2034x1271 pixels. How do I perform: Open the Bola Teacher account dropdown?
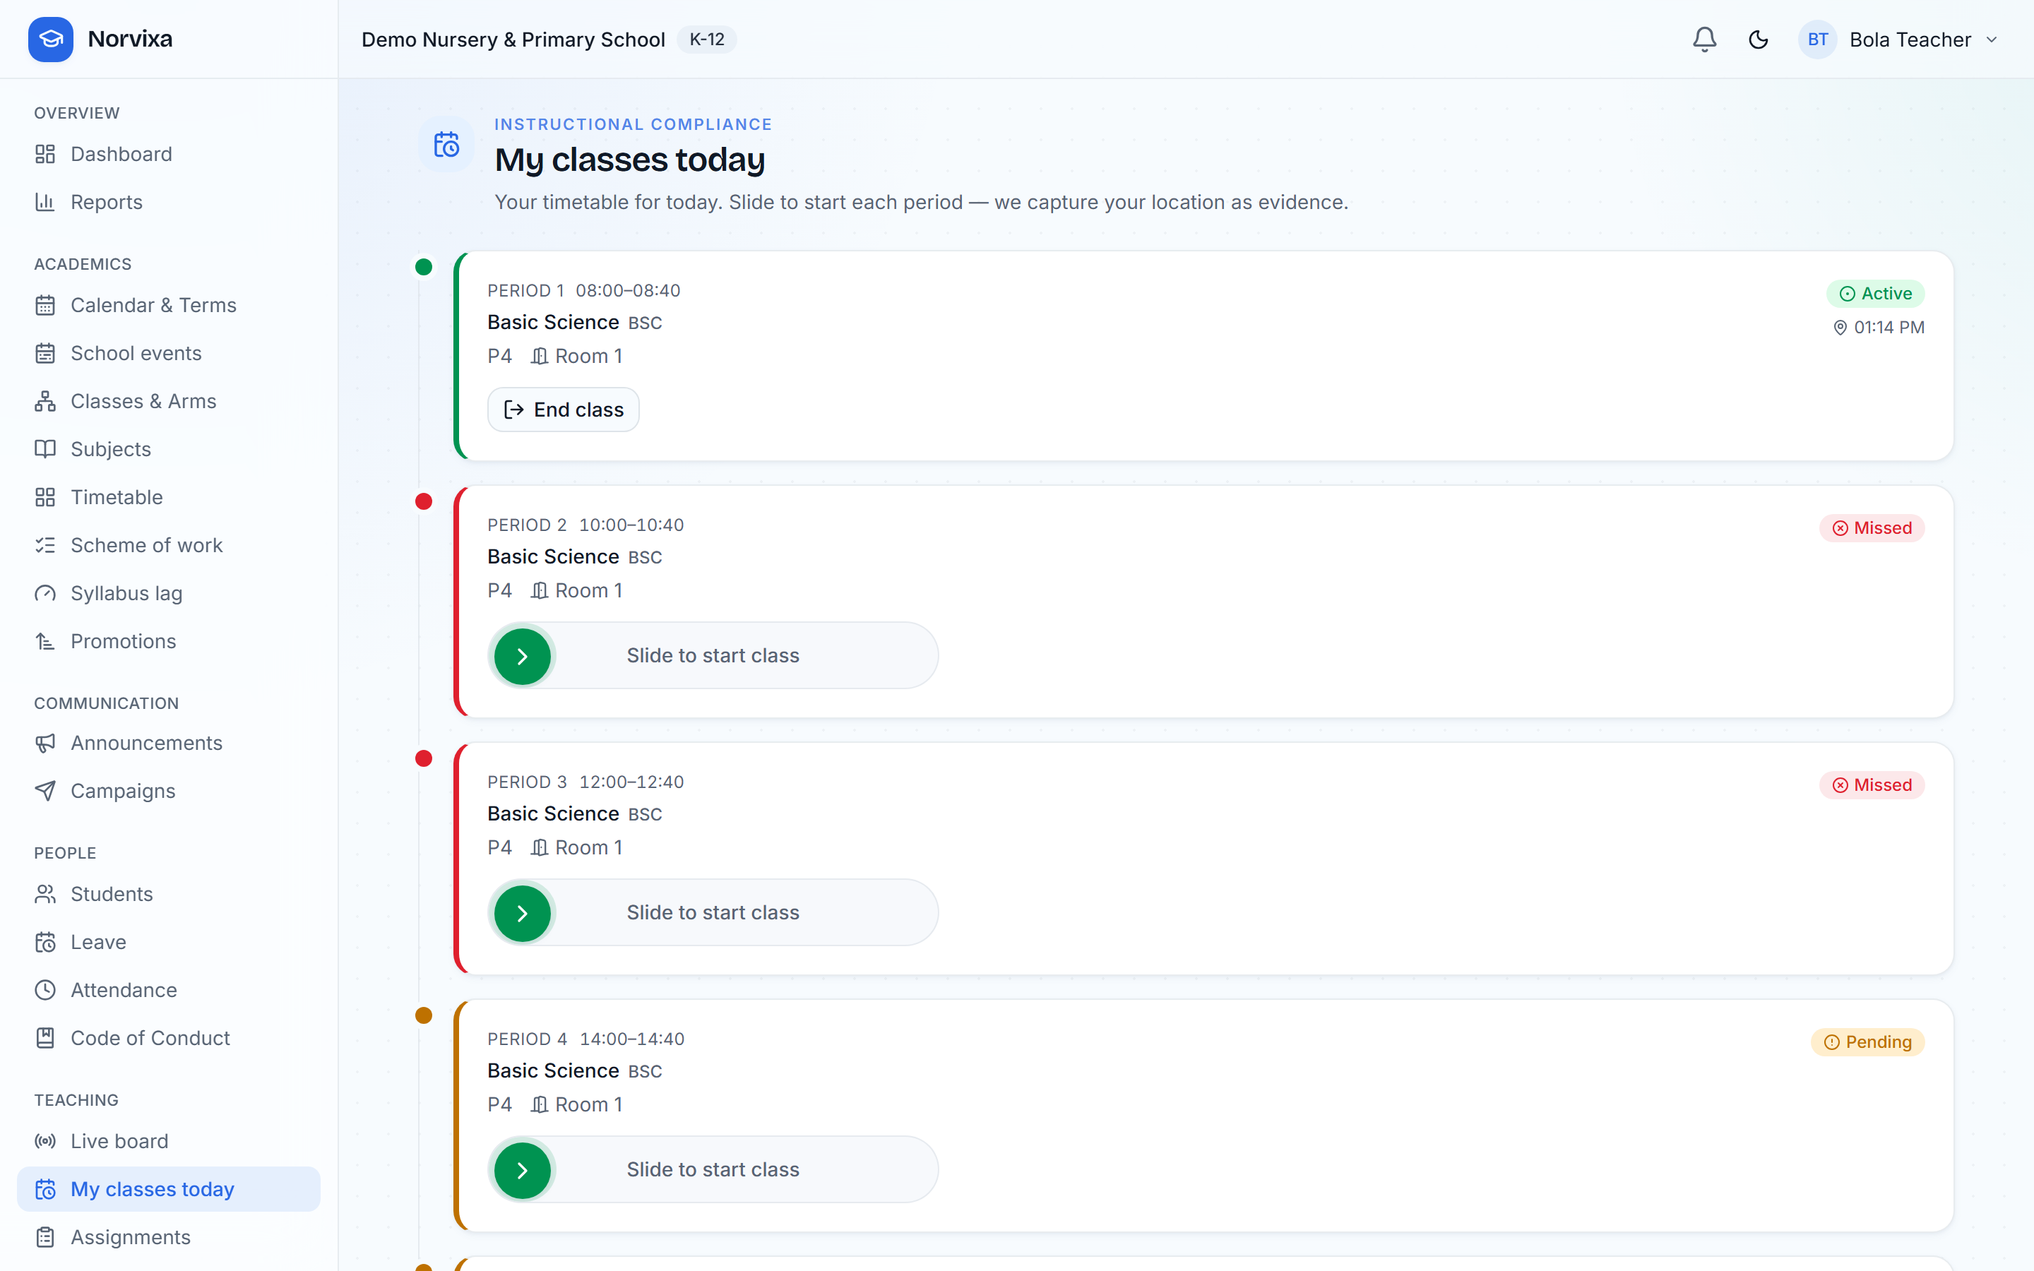pyautogui.click(x=1898, y=40)
